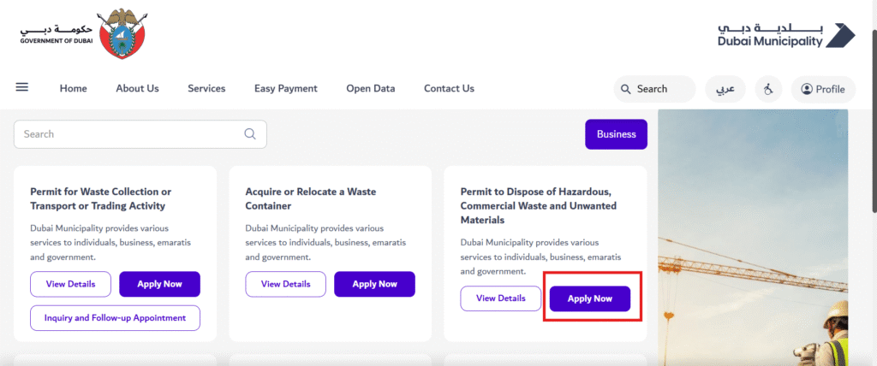This screenshot has width=877, height=366.
Task: Open the About Us menu
Action: [x=137, y=88]
